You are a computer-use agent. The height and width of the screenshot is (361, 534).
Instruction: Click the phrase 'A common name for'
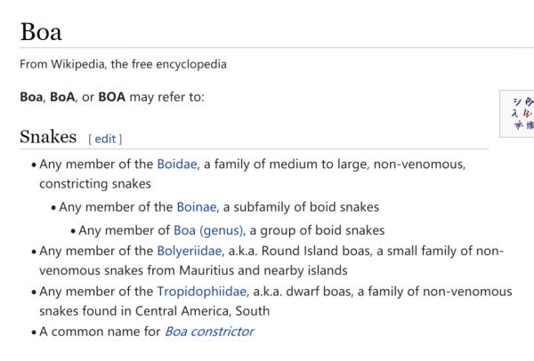click(x=100, y=332)
